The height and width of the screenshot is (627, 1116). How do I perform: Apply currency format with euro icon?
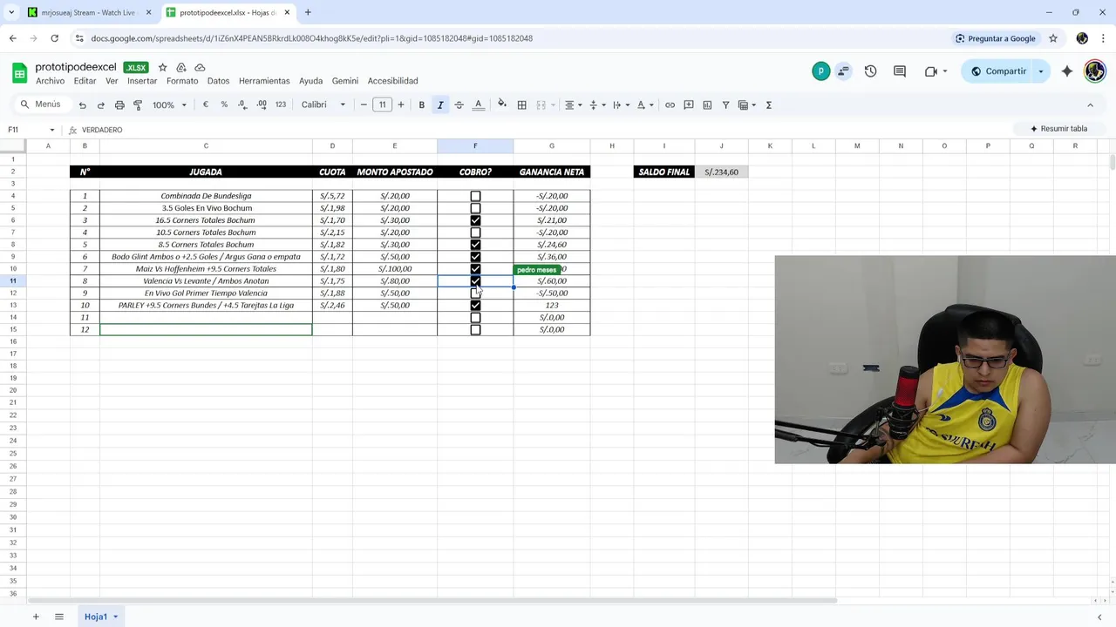(206, 104)
